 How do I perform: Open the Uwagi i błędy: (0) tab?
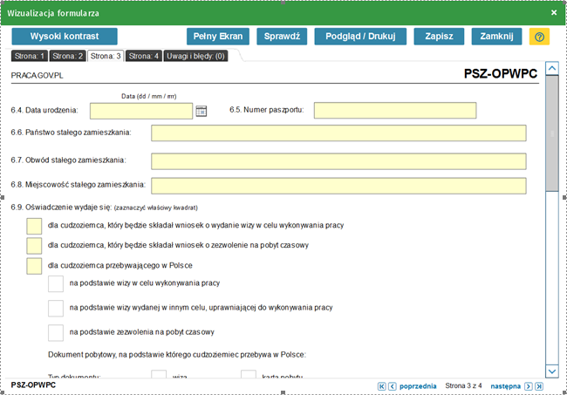[195, 56]
